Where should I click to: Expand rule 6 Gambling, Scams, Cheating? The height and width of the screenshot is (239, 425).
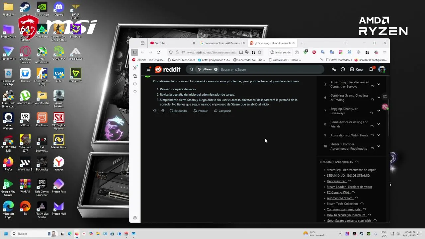[x=379, y=98]
